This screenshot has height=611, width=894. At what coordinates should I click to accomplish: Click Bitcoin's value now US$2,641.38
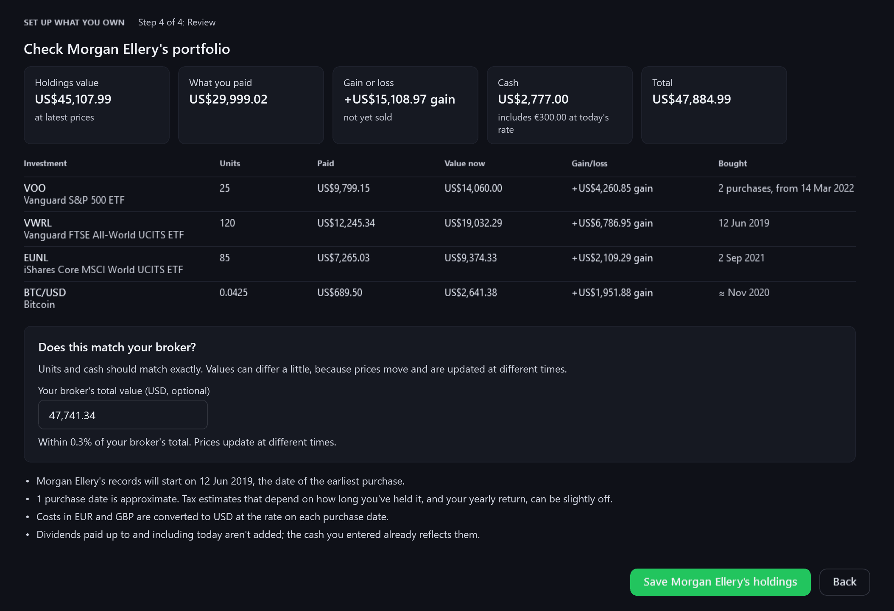click(x=471, y=292)
